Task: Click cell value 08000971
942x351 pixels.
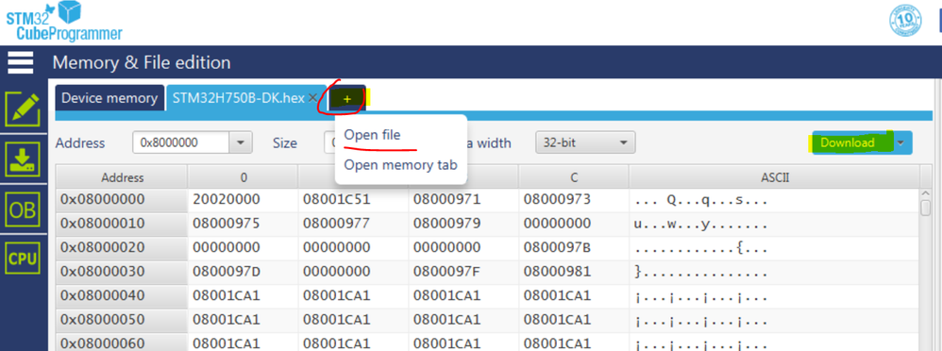Action: click(x=447, y=199)
